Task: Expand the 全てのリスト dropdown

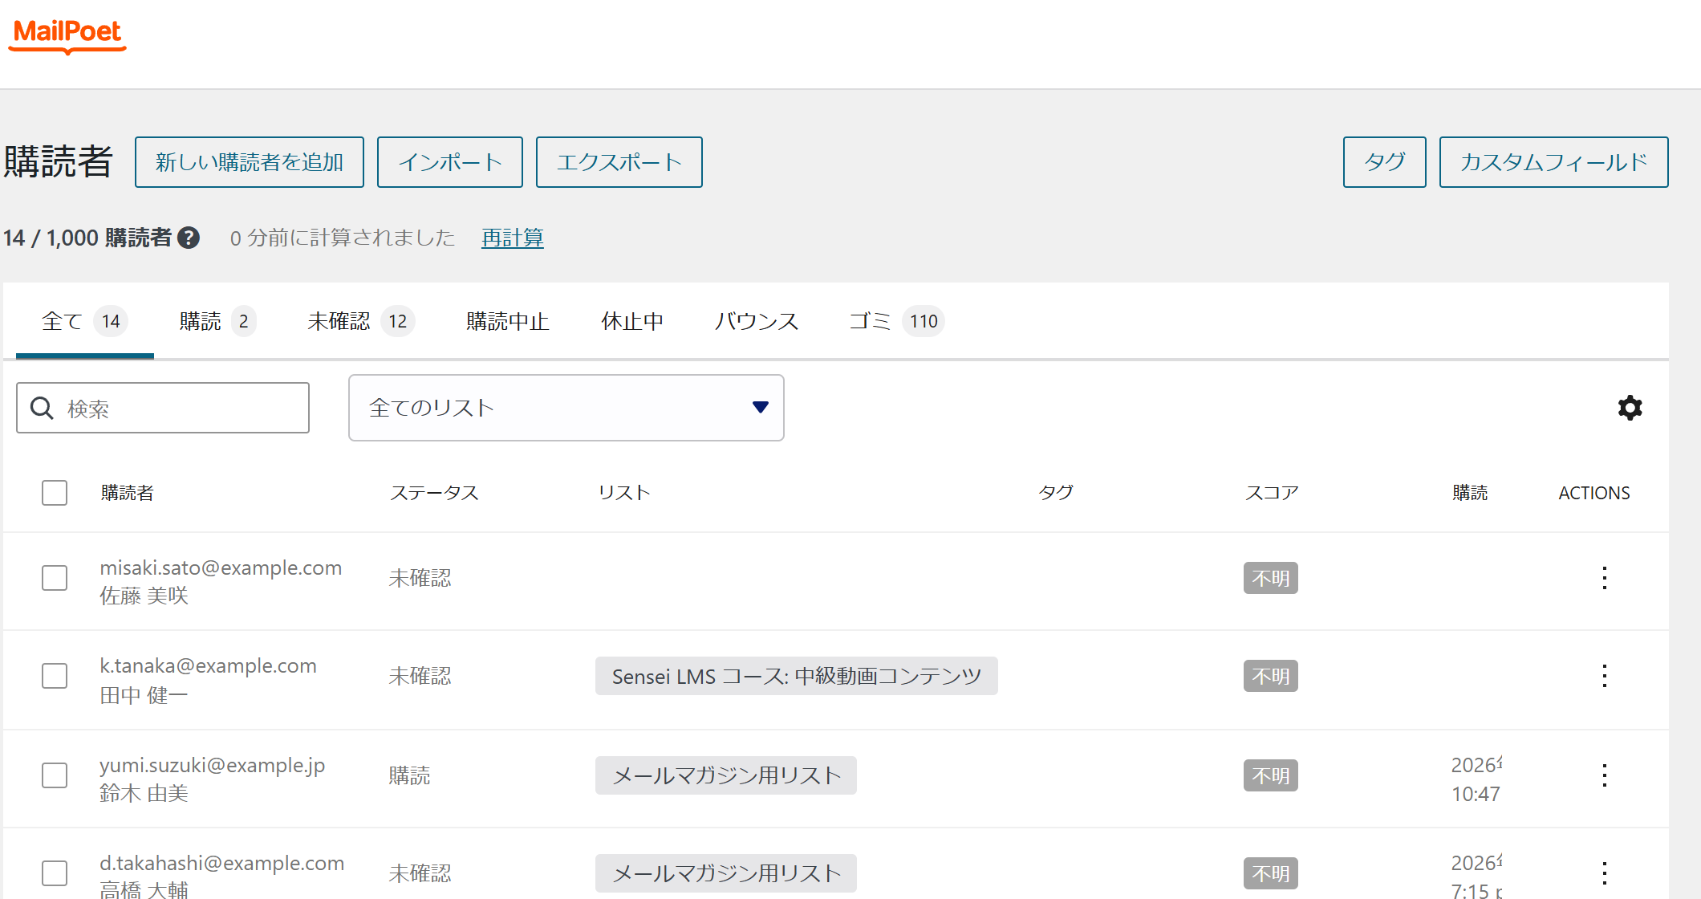Action: [x=566, y=408]
